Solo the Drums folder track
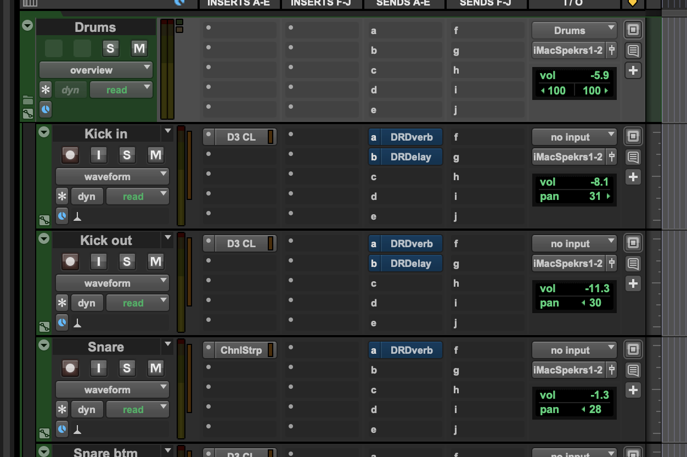The image size is (687, 457). pos(110,48)
